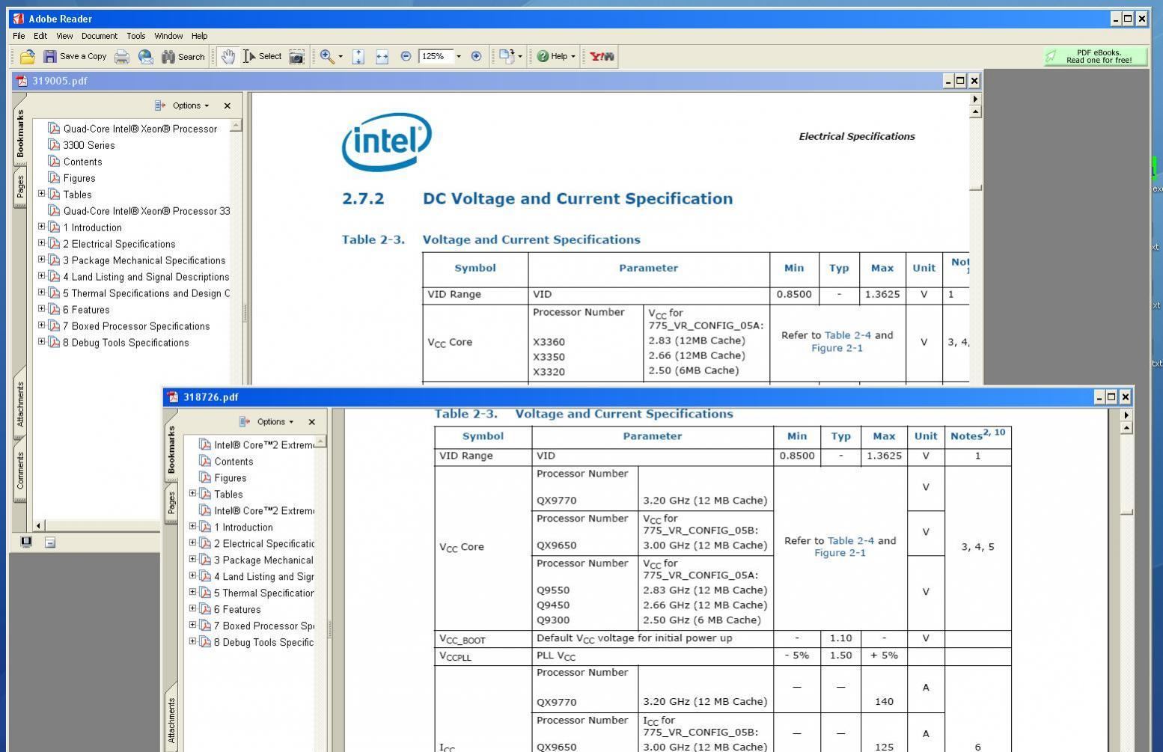Click scroll left arrow under 319005.pdf bookmarks
The height and width of the screenshot is (752, 1163).
(39, 525)
